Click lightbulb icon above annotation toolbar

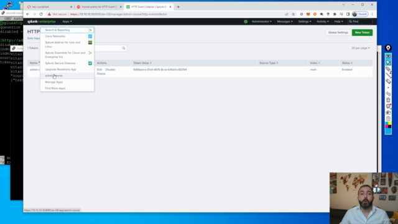coord(388,48)
